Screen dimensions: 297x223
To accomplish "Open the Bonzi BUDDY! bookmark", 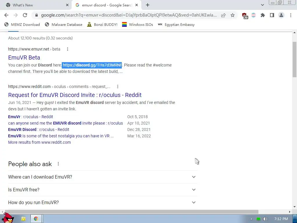I will point(102,24).
